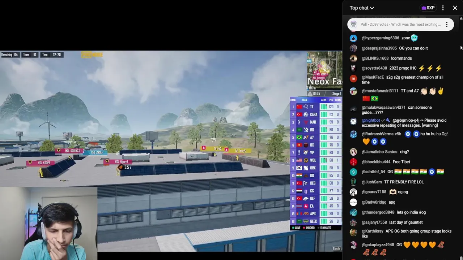The image size is (463, 260).
Task: Click the GEEK row in team rankings
Action: pyautogui.click(x=316, y=221)
